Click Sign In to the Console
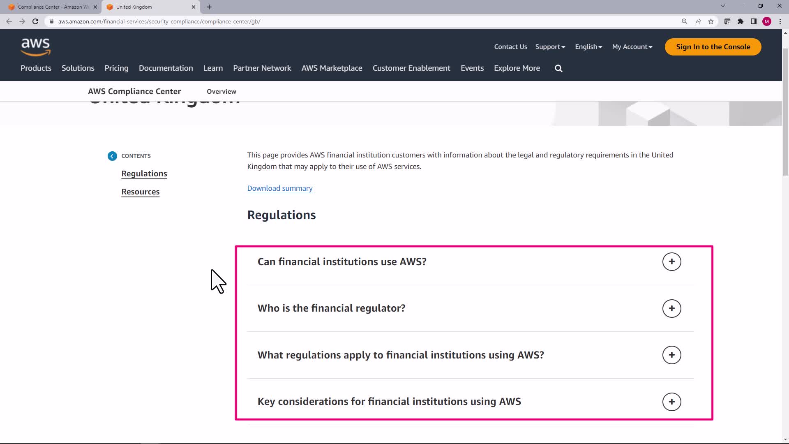The width and height of the screenshot is (789, 444). pos(713,47)
